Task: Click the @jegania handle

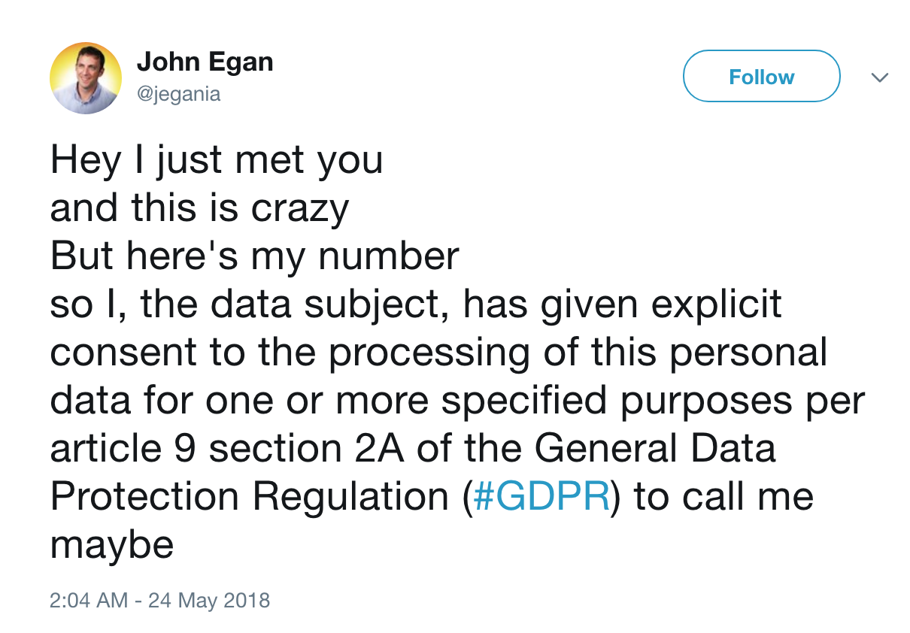Action: 178,95
